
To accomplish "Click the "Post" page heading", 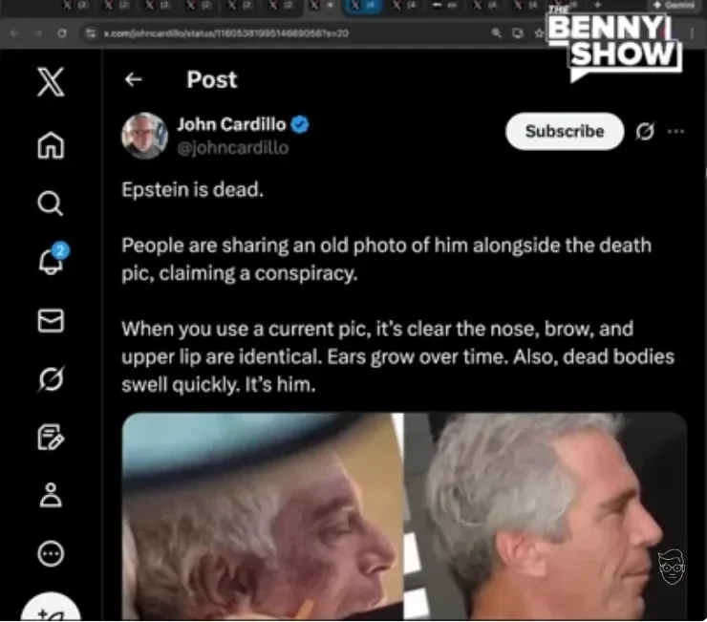I will [x=212, y=80].
